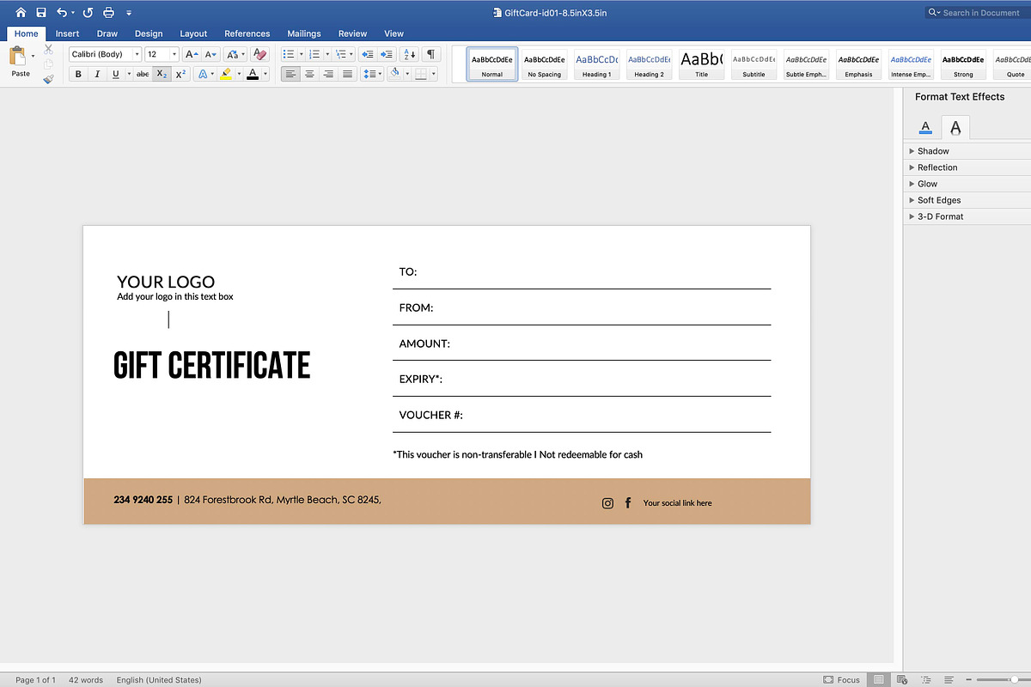Image resolution: width=1031 pixels, height=687 pixels.
Task: Undo the last action
Action: click(62, 12)
